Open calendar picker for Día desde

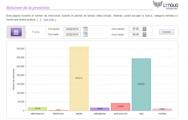85,29
